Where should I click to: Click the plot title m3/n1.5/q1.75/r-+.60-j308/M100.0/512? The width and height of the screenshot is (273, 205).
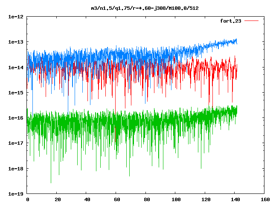point(145,8)
